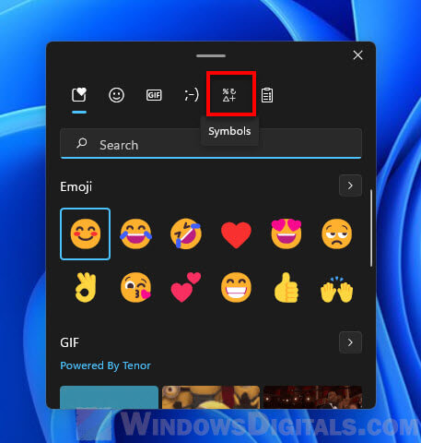421x443 pixels.
Task: Insert the kissing face emoji
Action: (x=135, y=287)
